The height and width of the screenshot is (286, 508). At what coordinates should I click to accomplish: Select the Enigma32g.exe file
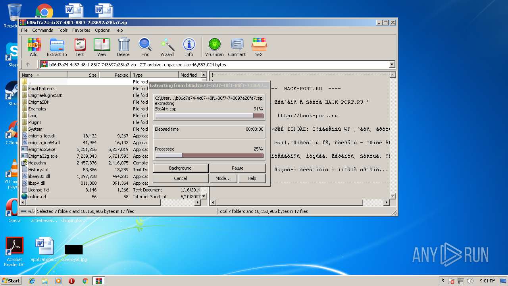43,156
